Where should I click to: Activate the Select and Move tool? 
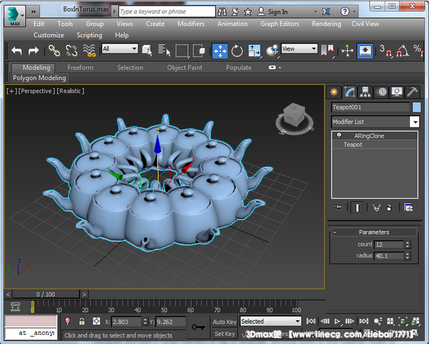pyautogui.click(x=220, y=51)
